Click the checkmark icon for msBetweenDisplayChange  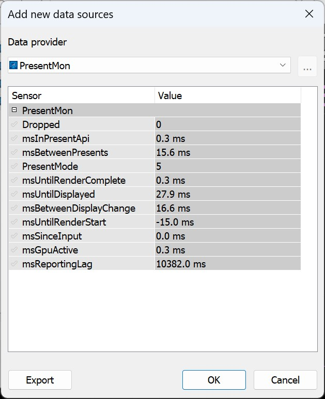pyautogui.click(x=14, y=208)
